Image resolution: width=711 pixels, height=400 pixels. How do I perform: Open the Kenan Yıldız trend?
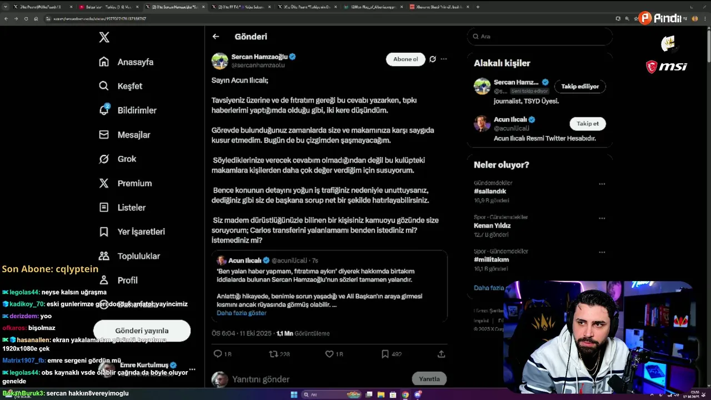point(492,226)
